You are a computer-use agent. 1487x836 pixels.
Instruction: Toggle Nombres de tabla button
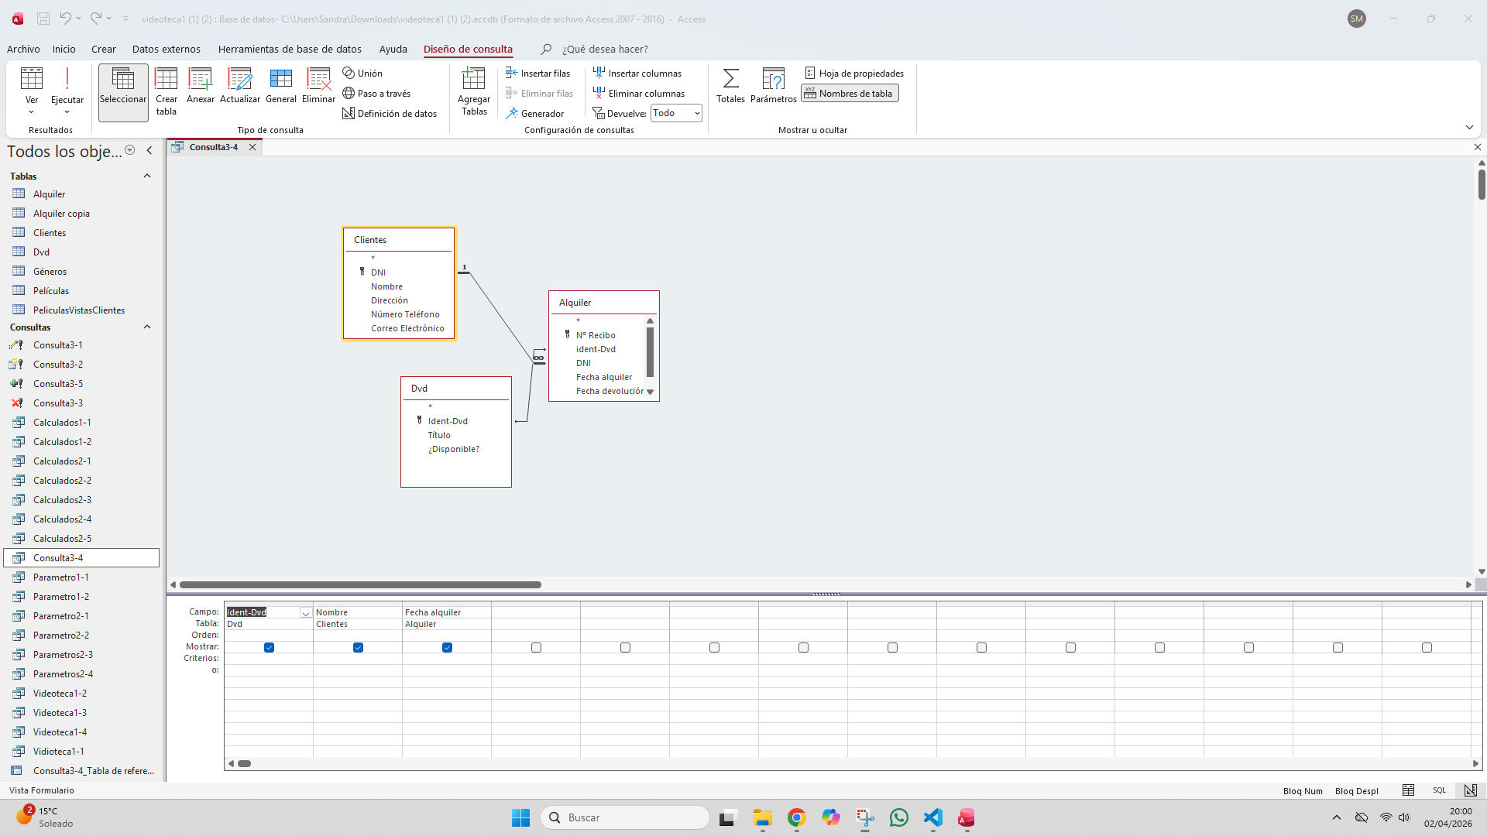pyautogui.click(x=849, y=92)
